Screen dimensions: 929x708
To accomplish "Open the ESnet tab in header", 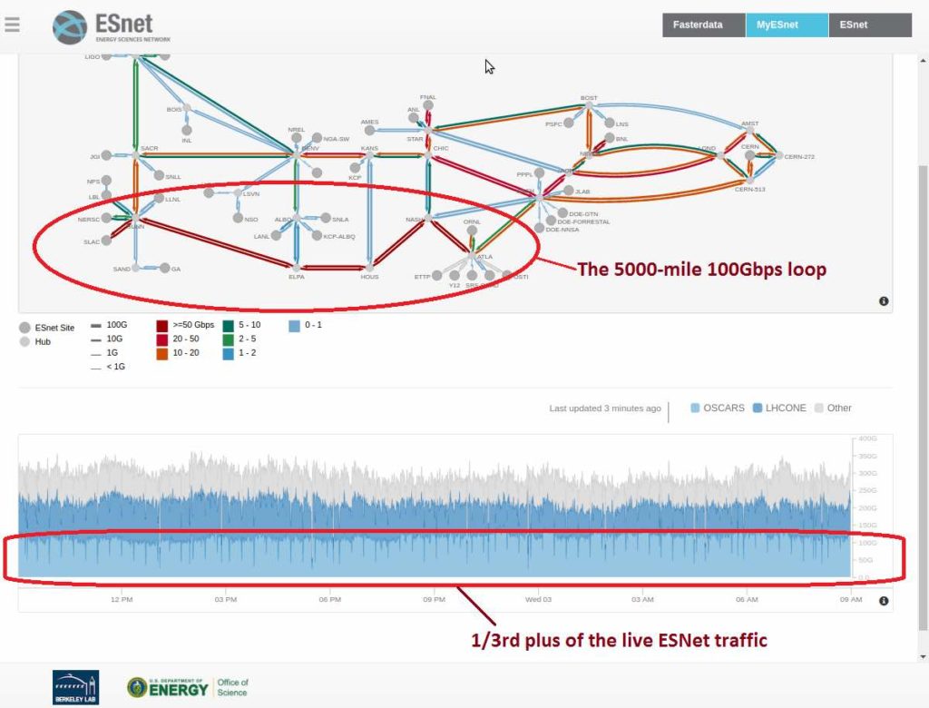I will tap(870, 25).
